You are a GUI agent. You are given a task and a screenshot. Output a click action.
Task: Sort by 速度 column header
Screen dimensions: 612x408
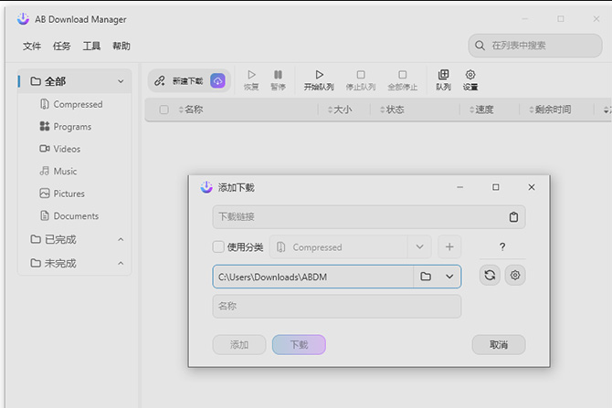point(481,110)
